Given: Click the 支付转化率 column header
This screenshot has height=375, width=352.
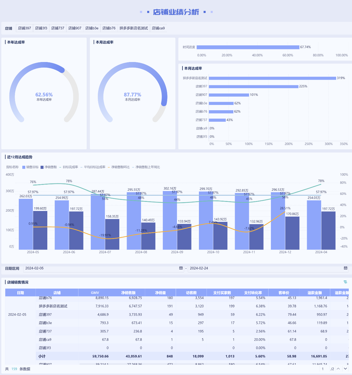Looking at the screenshot, I should click(253, 293).
